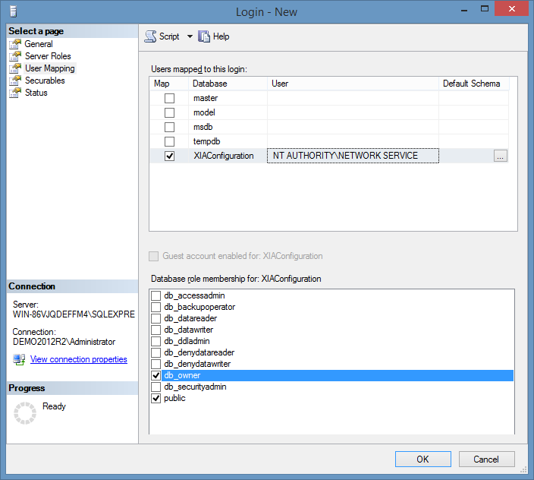Screen dimensions: 534x480
Task: Click the Help icon in toolbar
Action: pyautogui.click(x=204, y=36)
